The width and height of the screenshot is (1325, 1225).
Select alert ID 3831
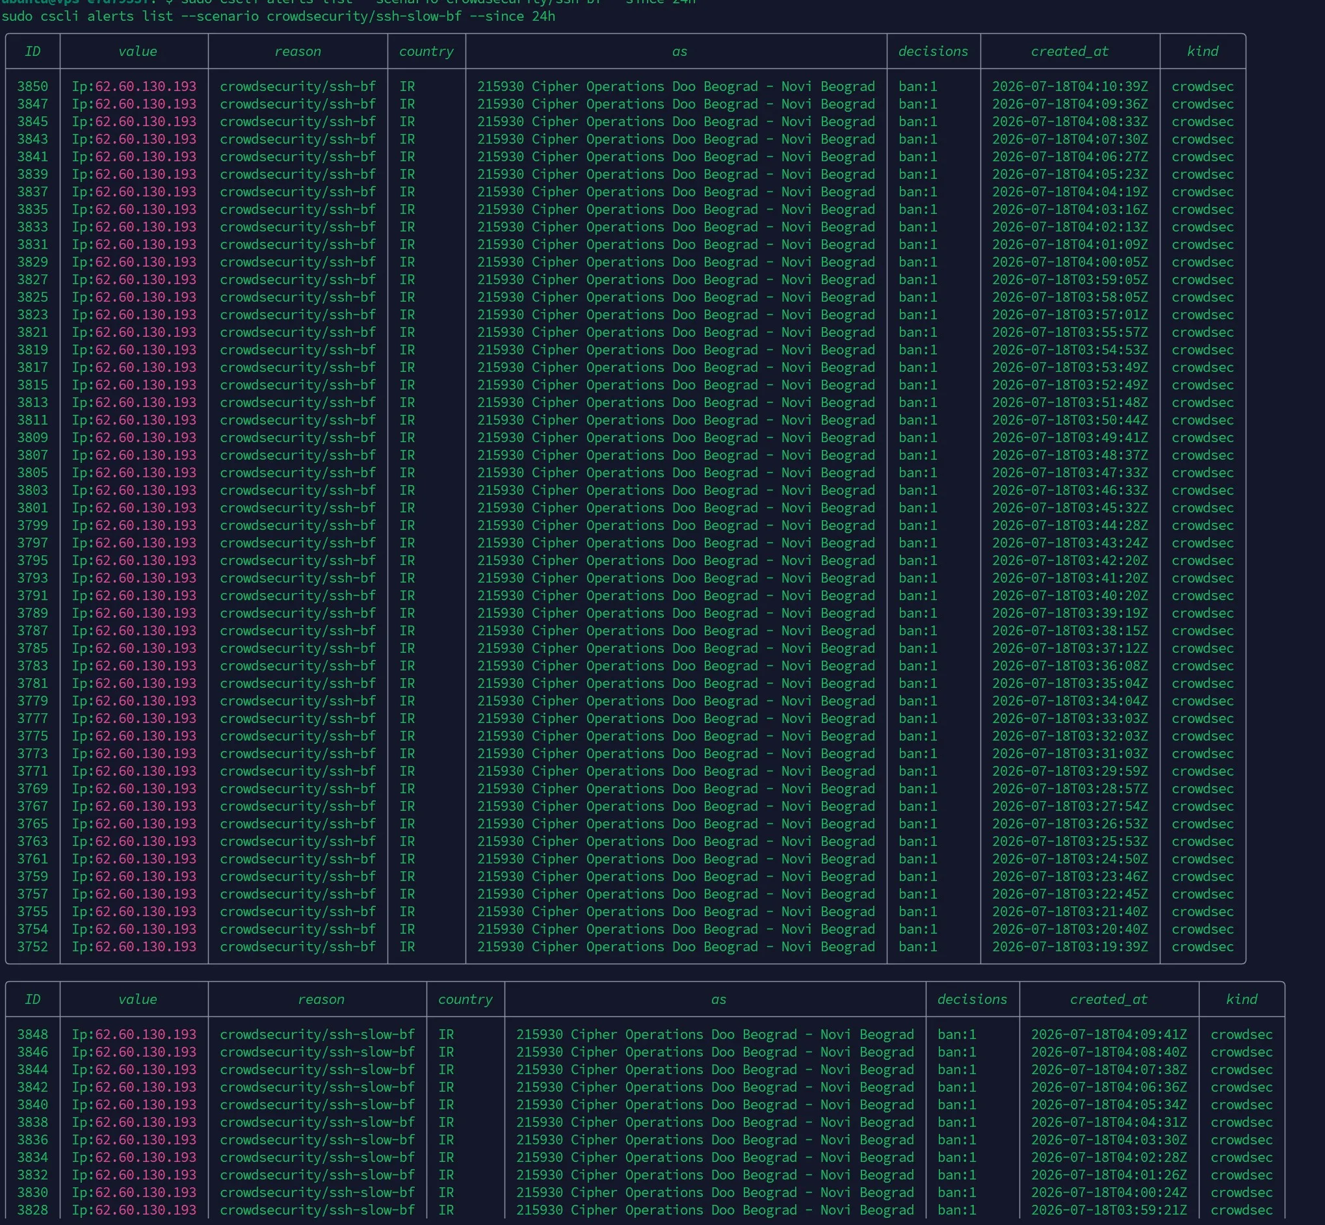click(33, 244)
